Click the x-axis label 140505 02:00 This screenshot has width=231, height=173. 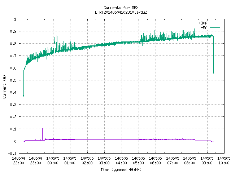point(87,161)
